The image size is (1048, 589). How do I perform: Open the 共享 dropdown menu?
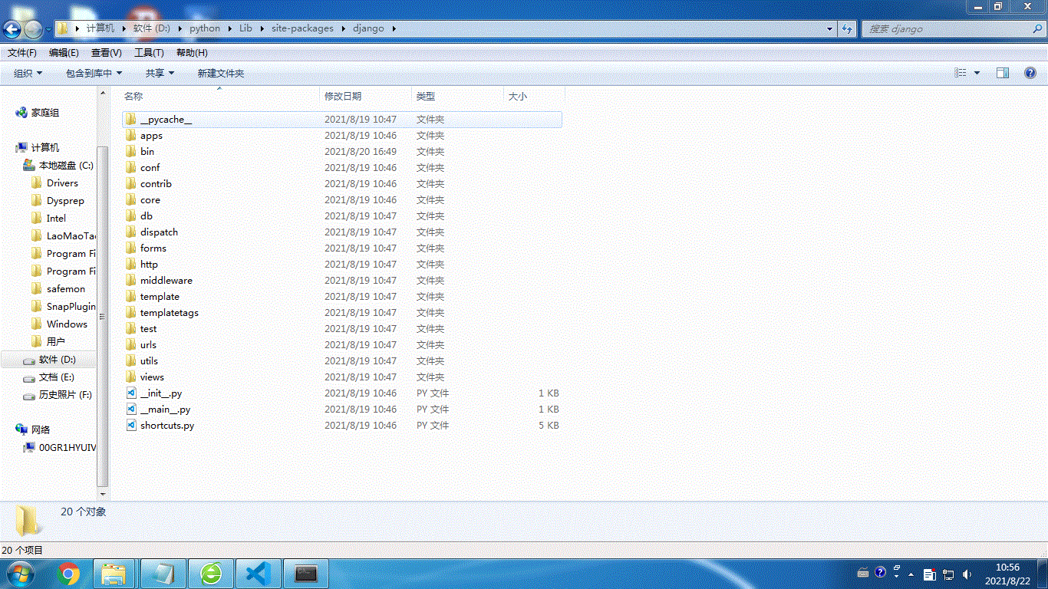pos(160,73)
